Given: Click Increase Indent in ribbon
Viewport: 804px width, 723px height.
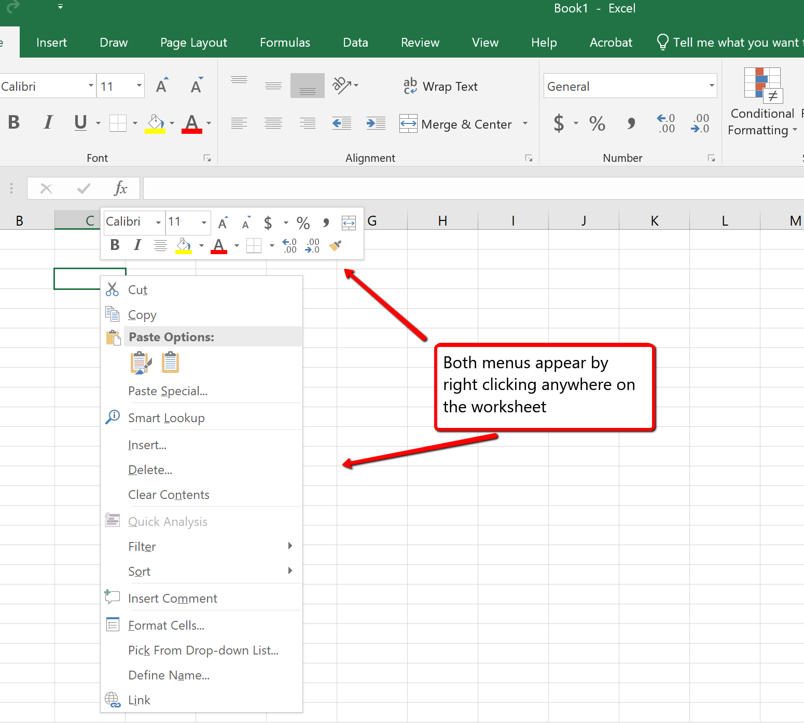Looking at the screenshot, I should coord(376,123).
